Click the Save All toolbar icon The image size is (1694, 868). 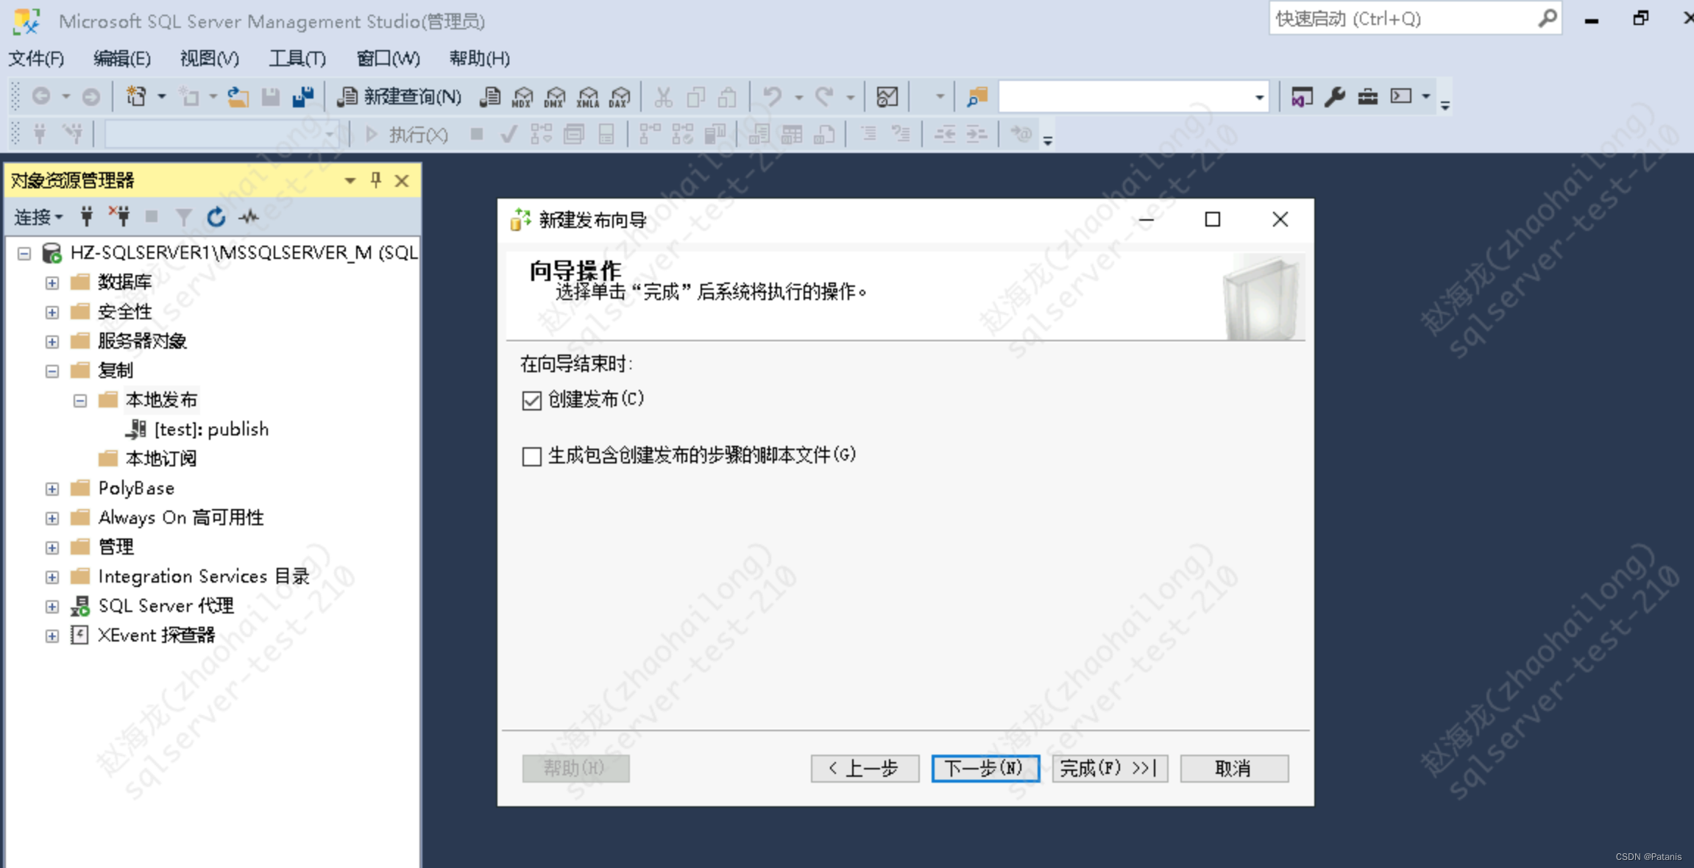302,96
